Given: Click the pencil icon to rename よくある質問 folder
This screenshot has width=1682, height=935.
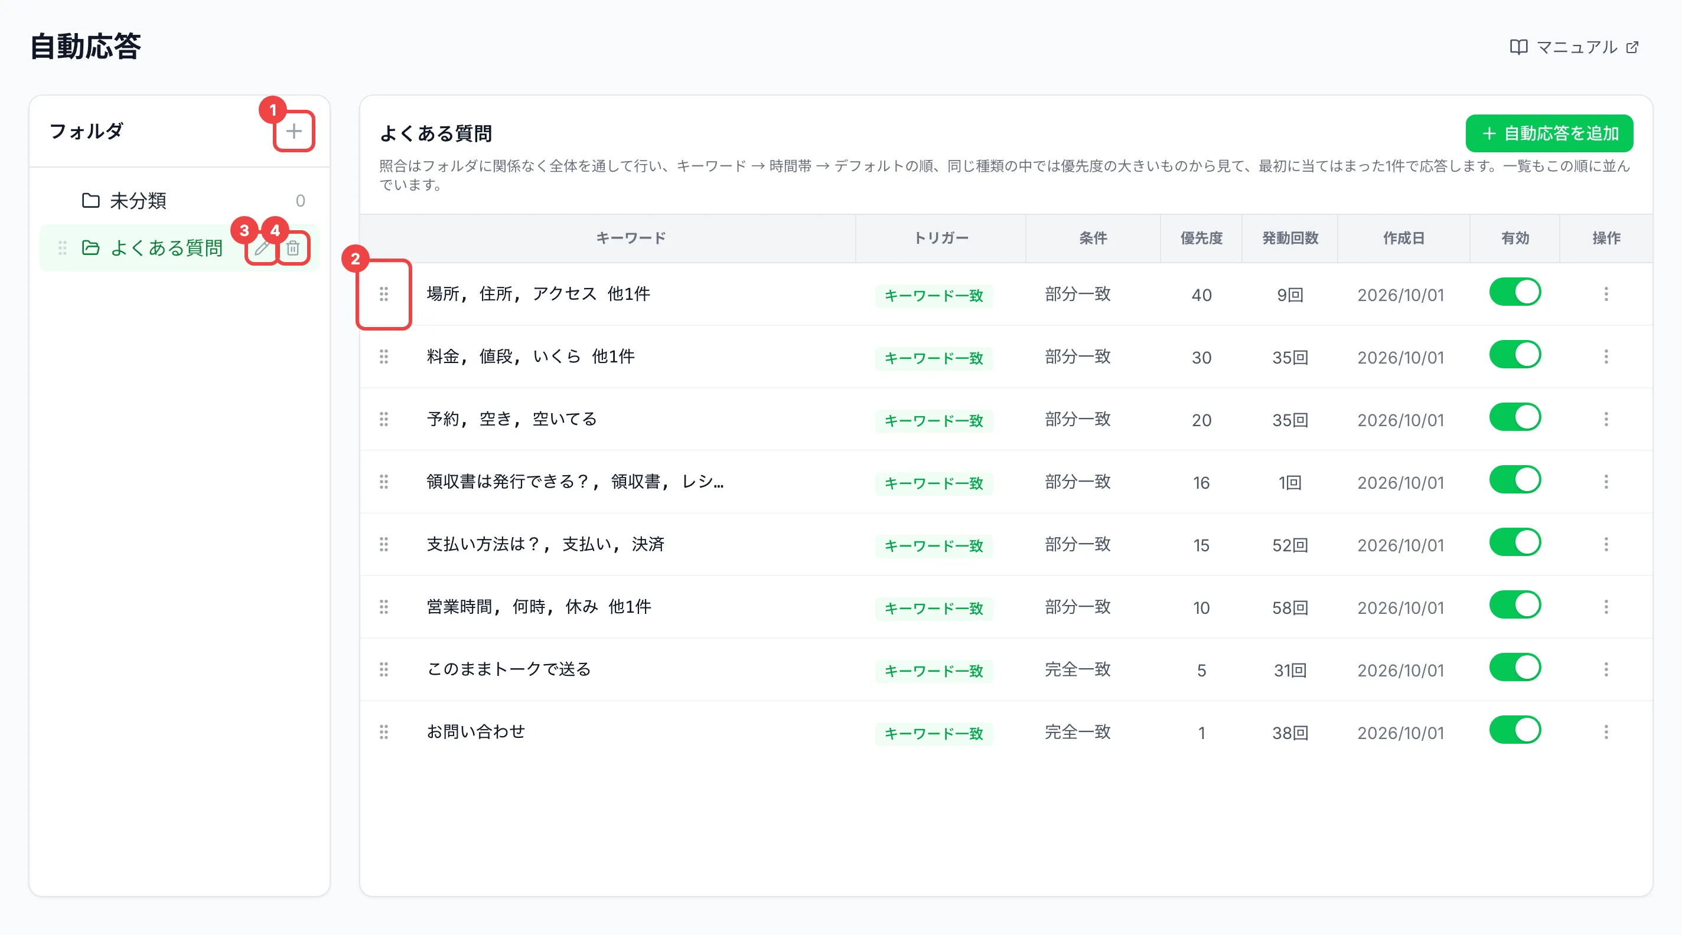Looking at the screenshot, I should click(x=262, y=248).
